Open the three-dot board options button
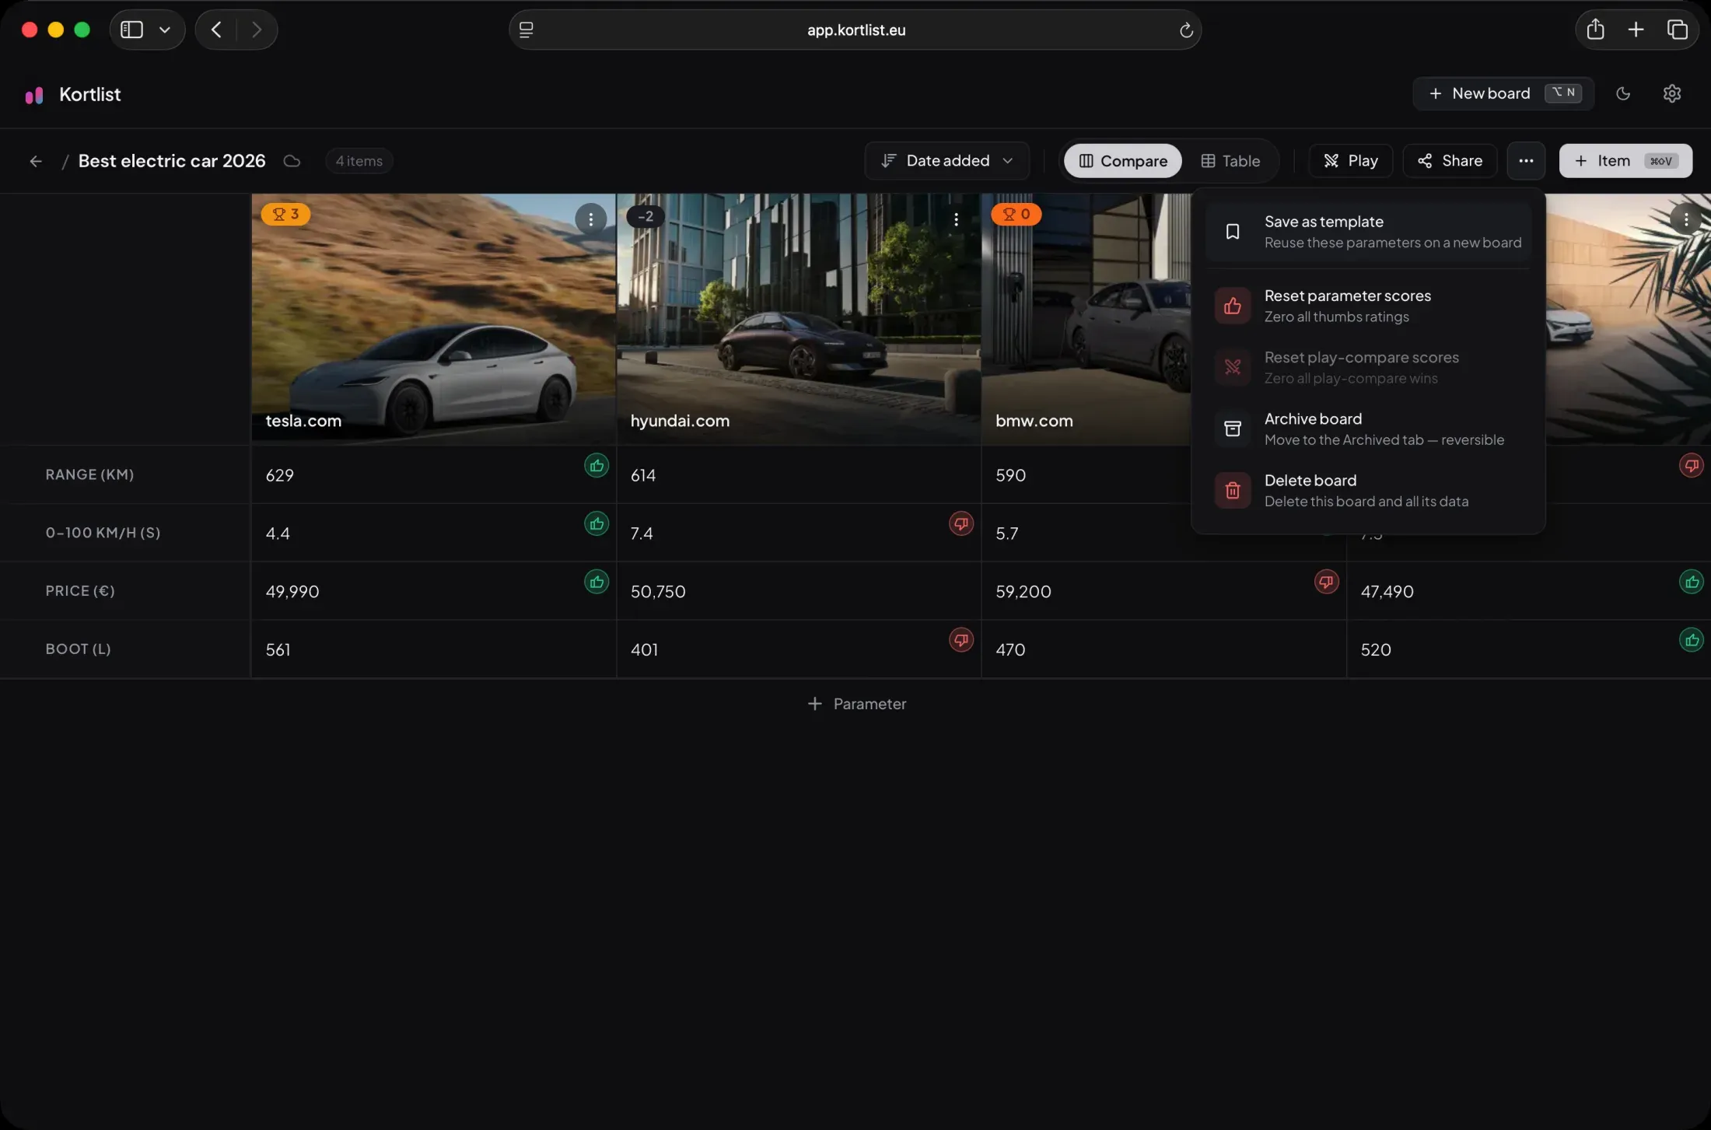Screen dimensions: 1711x1130 click(x=1526, y=161)
